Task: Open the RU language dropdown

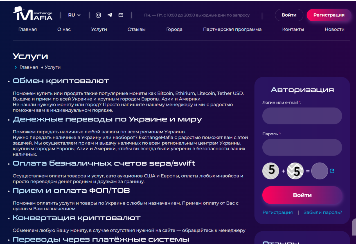Action: pos(74,15)
